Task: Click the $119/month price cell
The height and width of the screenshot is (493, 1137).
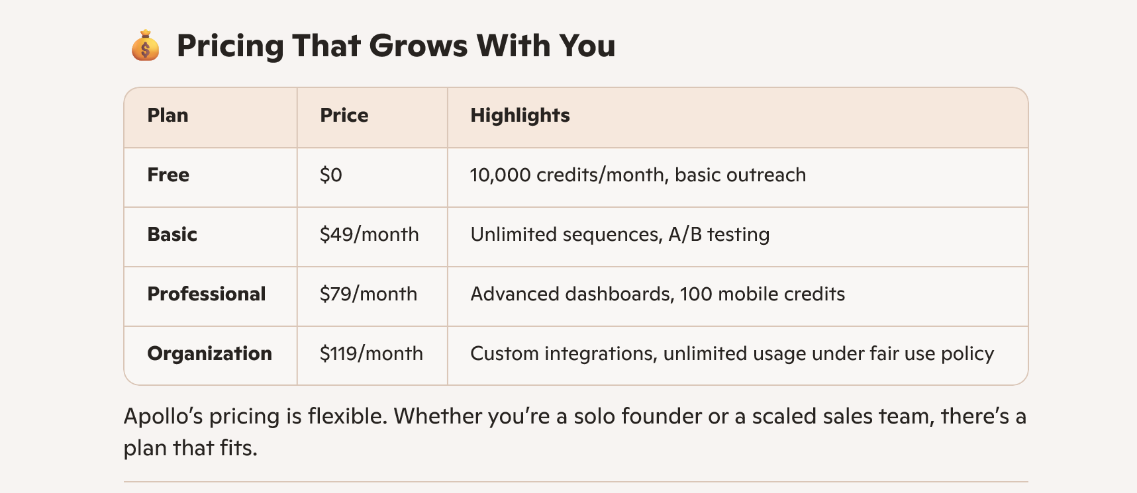Action: [x=371, y=354]
